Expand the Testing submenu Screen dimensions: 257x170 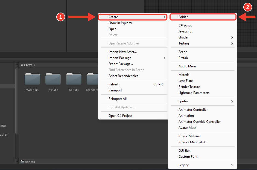point(203,43)
